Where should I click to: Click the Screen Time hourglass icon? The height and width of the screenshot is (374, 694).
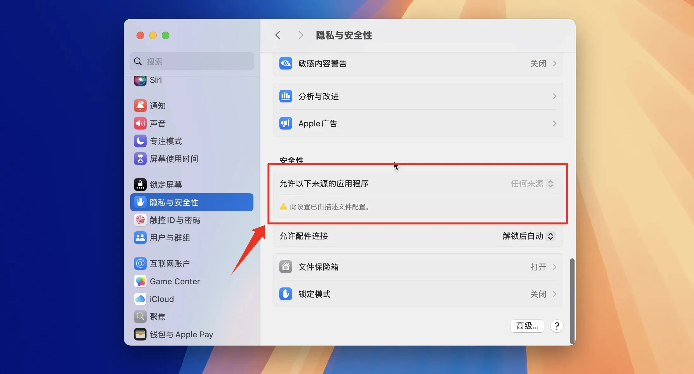[x=140, y=159]
